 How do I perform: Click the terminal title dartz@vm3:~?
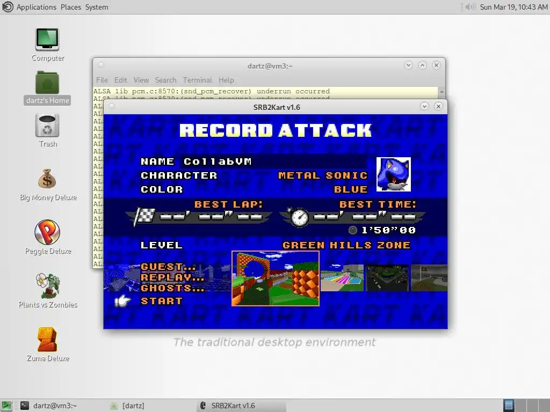pos(270,66)
